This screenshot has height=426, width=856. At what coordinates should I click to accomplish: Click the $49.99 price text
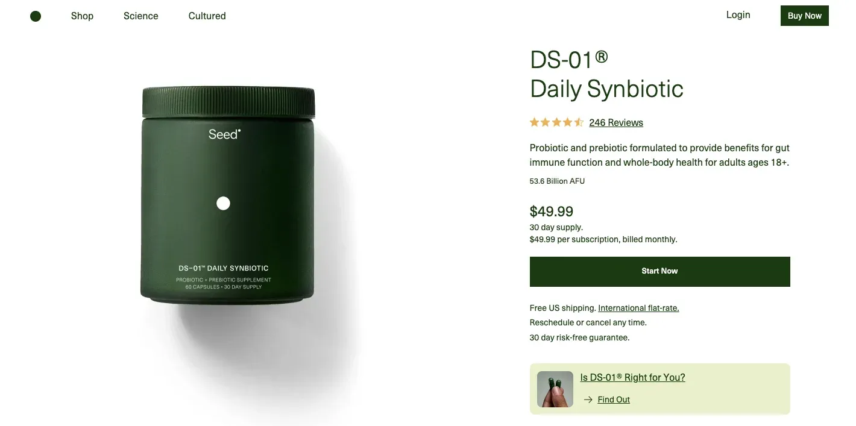pyautogui.click(x=551, y=211)
